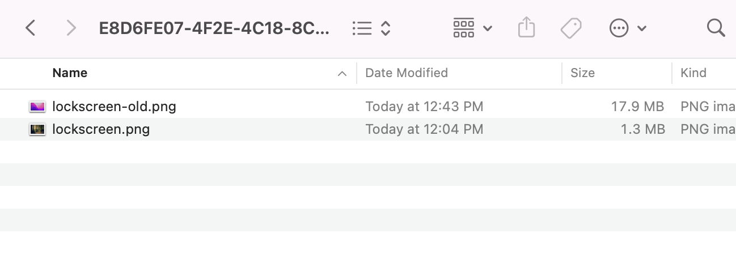Viewport: 736px width, 254px height.
Task: Expand the Action menu dropdown arrow
Action: [642, 28]
